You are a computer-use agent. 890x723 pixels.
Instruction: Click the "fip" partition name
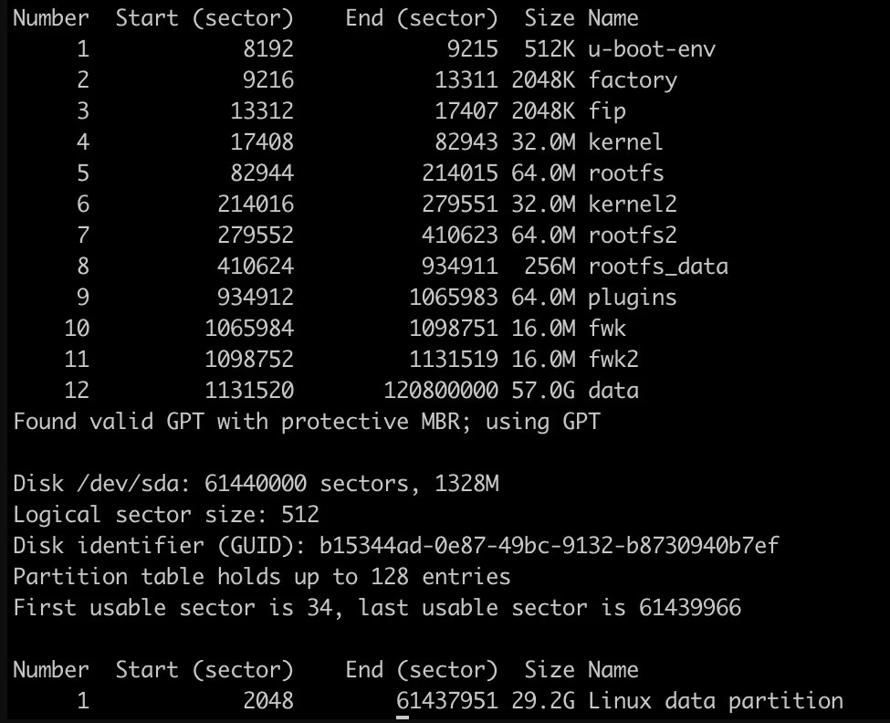click(x=607, y=111)
